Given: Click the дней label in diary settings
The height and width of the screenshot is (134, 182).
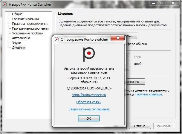Looking at the screenshot, I should (138, 64).
